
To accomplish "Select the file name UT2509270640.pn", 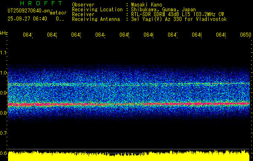I will (29, 10).
